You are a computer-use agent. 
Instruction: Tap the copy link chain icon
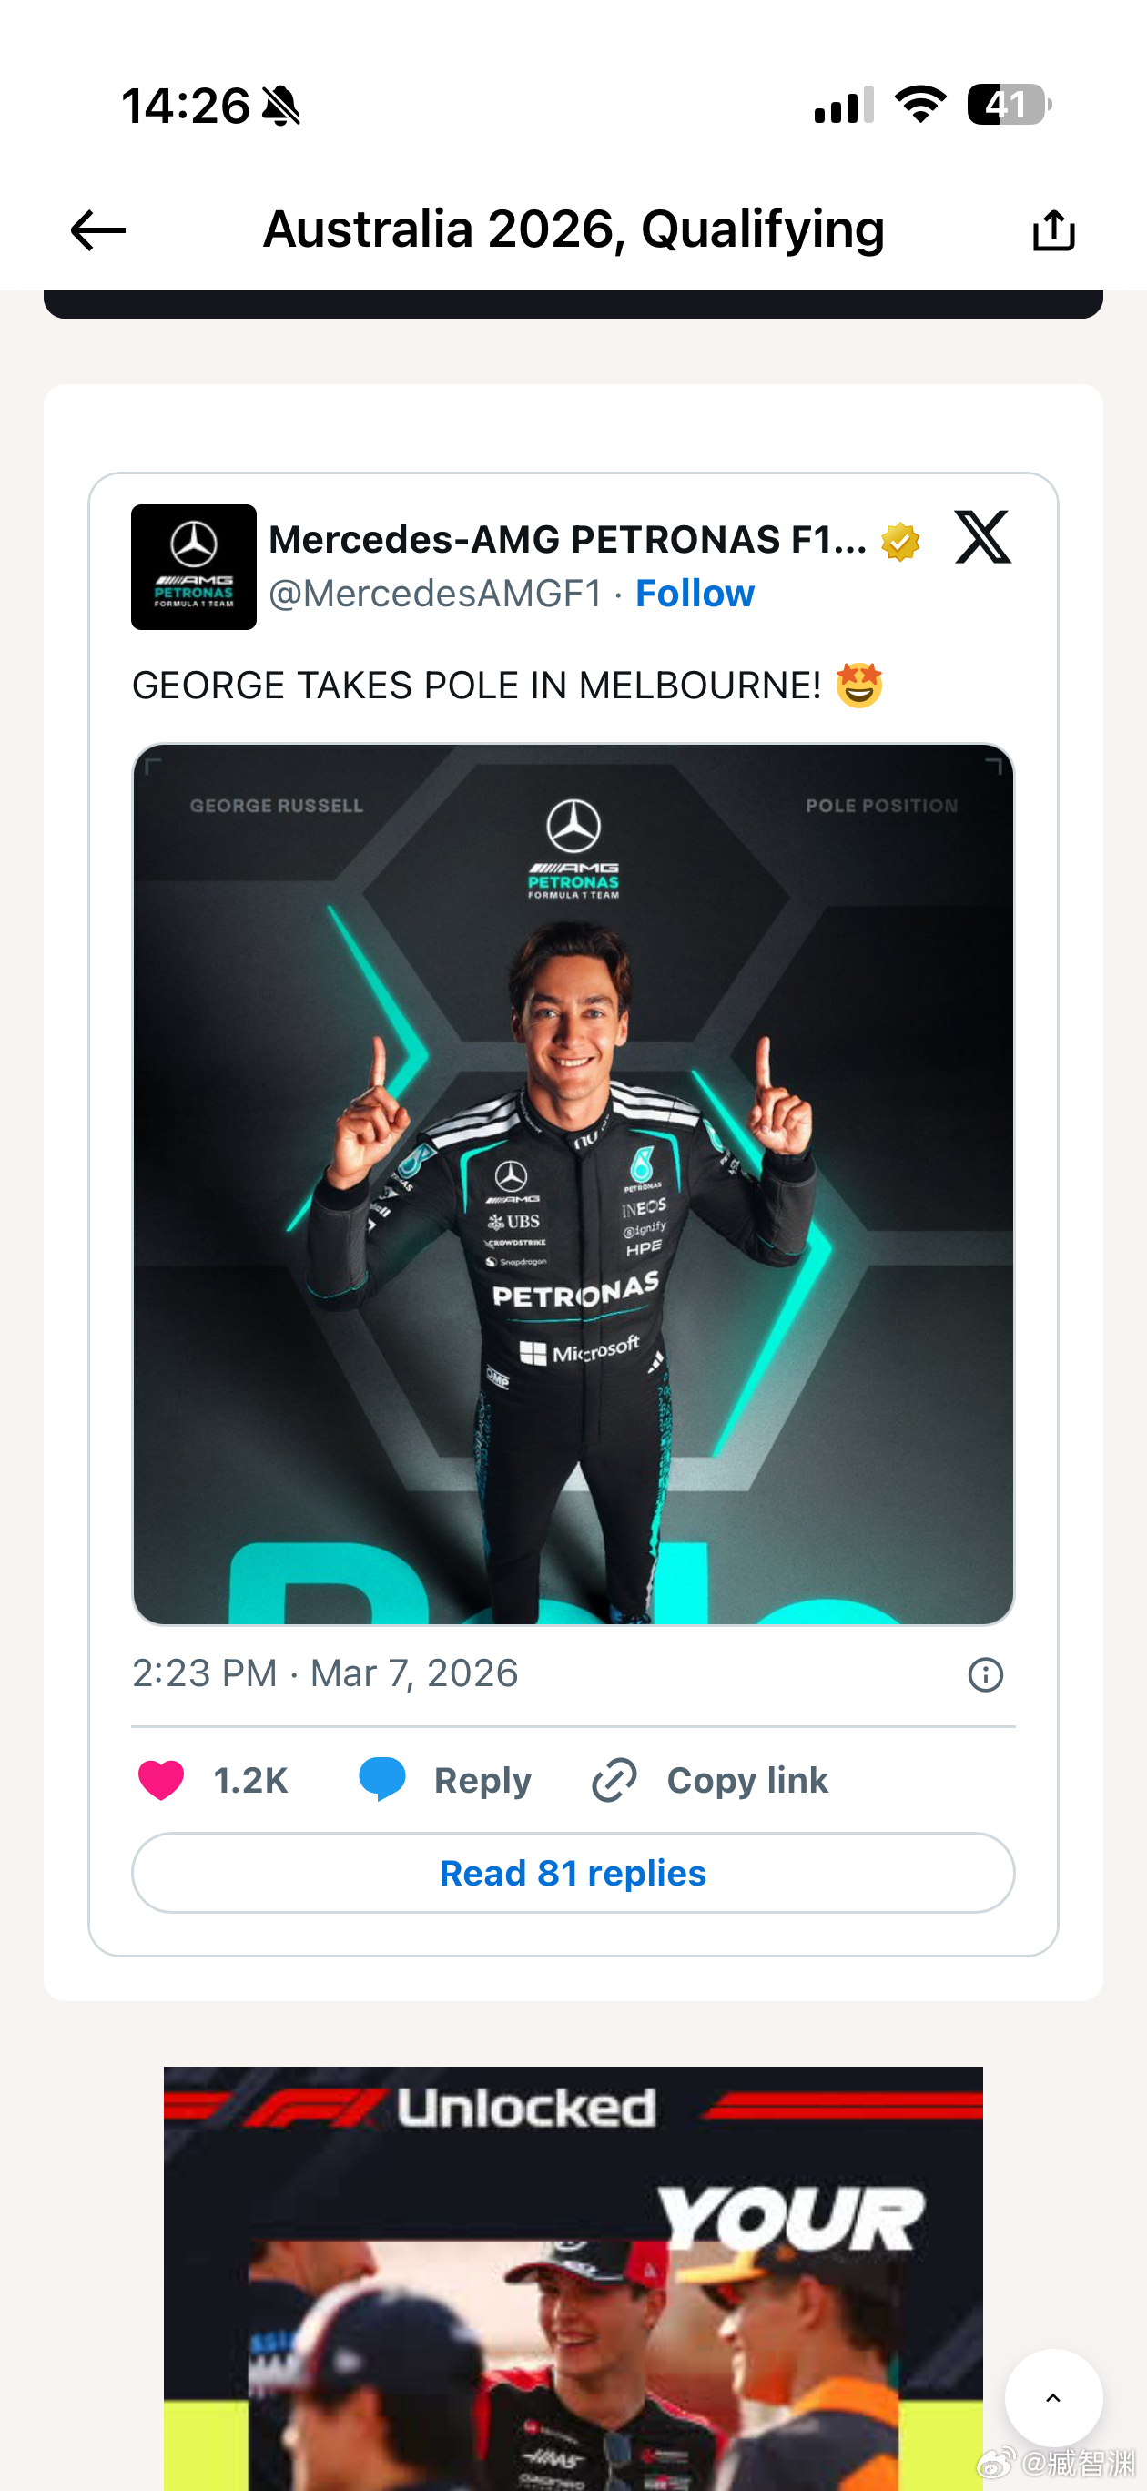pyautogui.click(x=614, y=1779)
